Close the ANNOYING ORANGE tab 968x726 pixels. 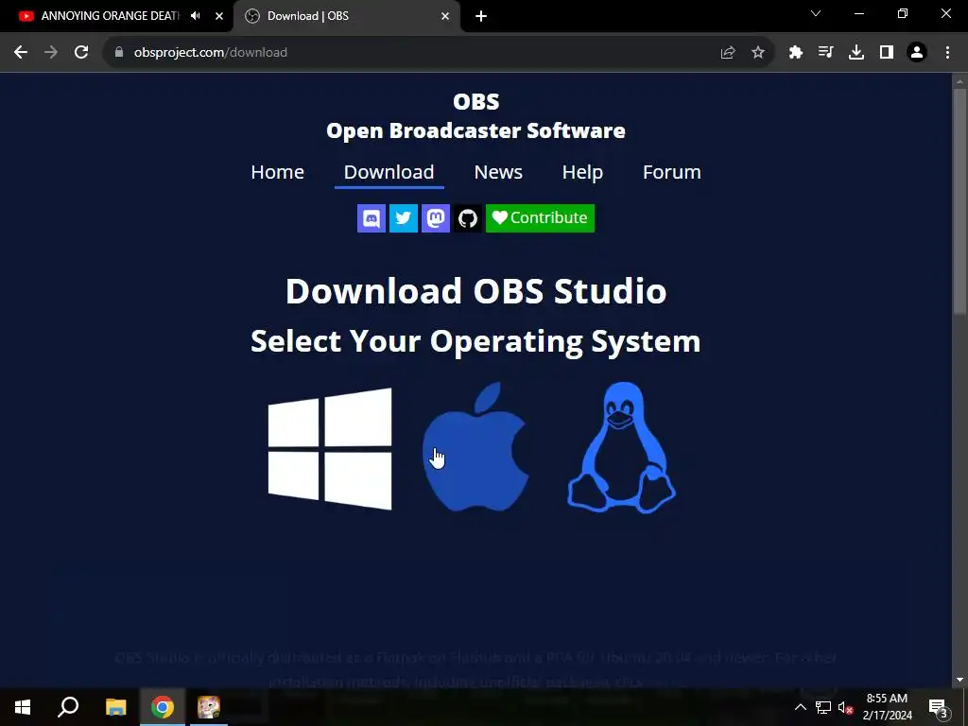click(219, 16)
